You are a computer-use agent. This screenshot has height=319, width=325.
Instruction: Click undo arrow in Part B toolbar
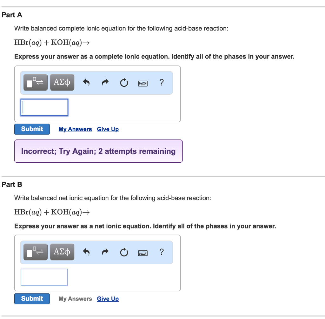(x=86, y=253)
